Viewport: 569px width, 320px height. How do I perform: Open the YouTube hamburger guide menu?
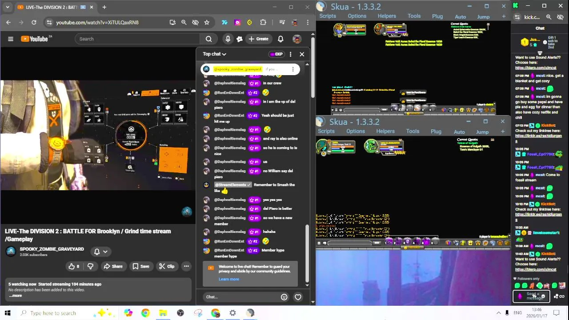(11, 39)
